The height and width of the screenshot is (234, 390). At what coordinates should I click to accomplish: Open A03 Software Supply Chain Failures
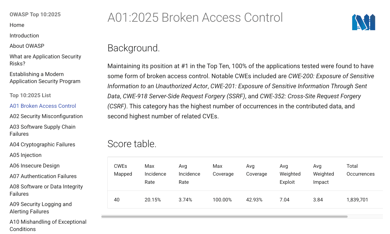point(42,130)
